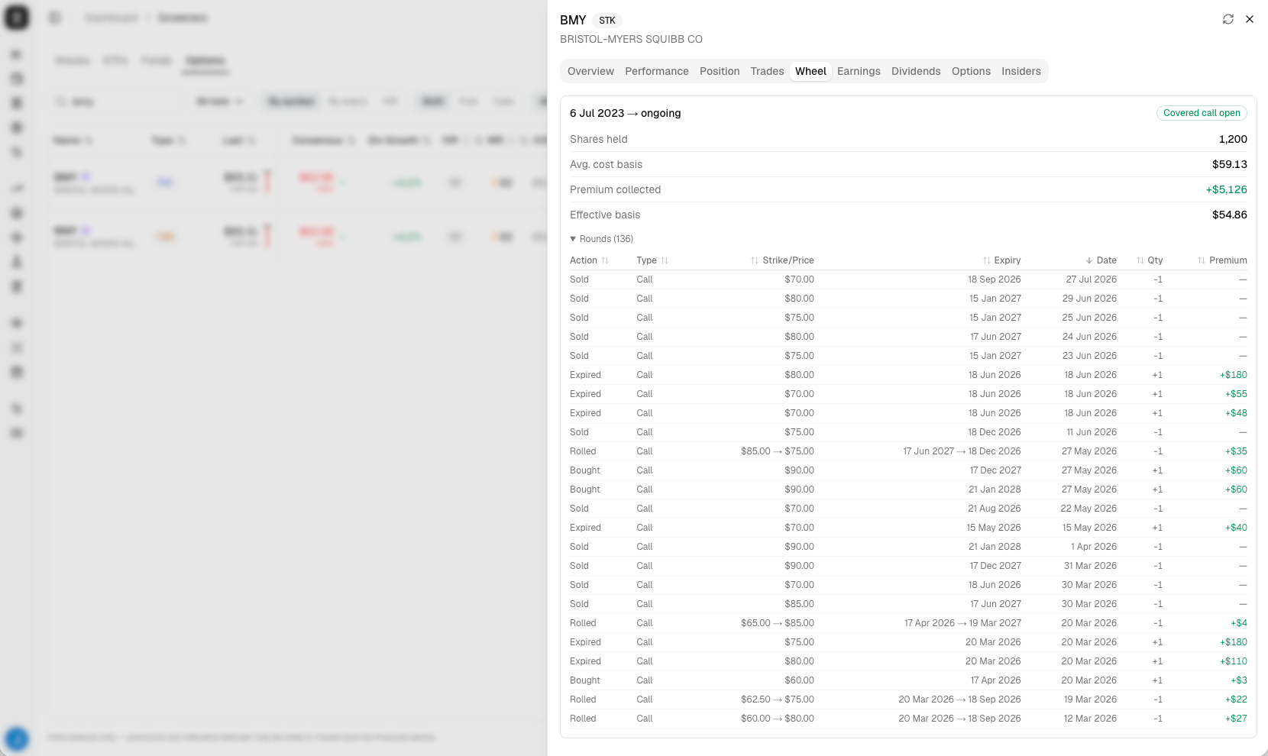The width and height of the screenshot is (1268, 756).
Task: Switch to the Options tab
Action: point(971,71)
